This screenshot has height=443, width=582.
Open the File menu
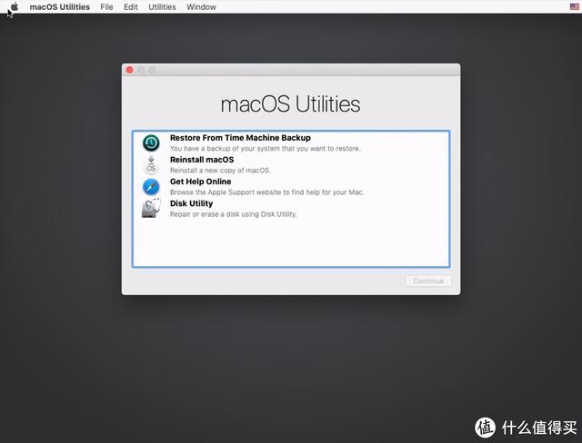click(106, 7)
